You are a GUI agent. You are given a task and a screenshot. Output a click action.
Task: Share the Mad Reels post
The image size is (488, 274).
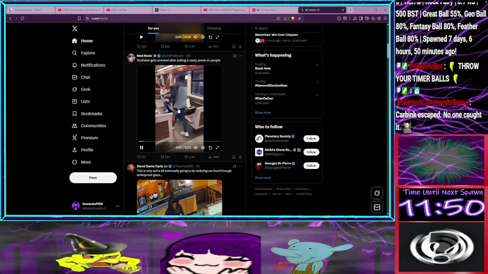pos(240,157)
